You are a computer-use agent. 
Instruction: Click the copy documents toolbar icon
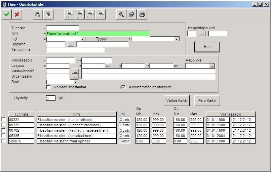click(x=131, y=14)
